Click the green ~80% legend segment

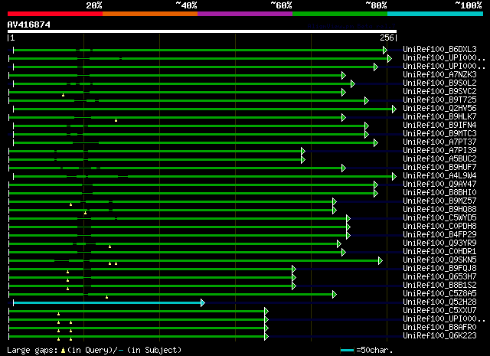click(340, 14)
